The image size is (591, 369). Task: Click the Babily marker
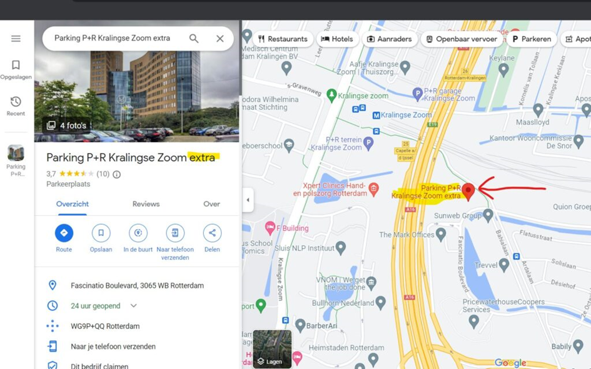click(x=578, y=346)
